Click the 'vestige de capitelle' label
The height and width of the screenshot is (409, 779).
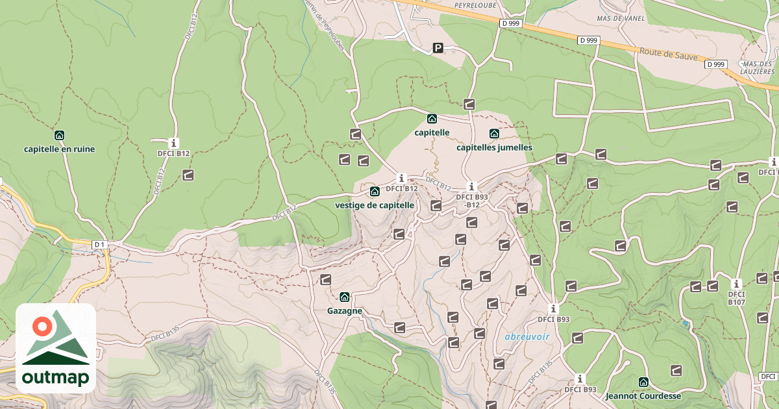pyautogui.click(x=375, y=205)
